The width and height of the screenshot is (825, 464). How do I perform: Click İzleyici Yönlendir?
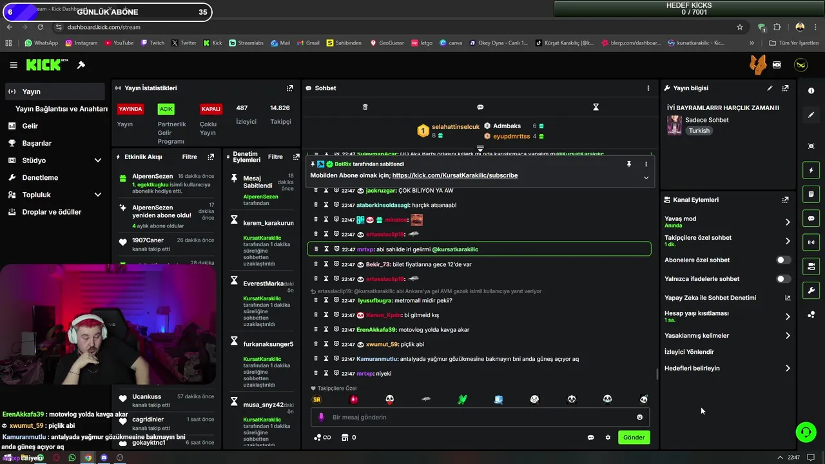pyautogui.click(x=689, y=352)
